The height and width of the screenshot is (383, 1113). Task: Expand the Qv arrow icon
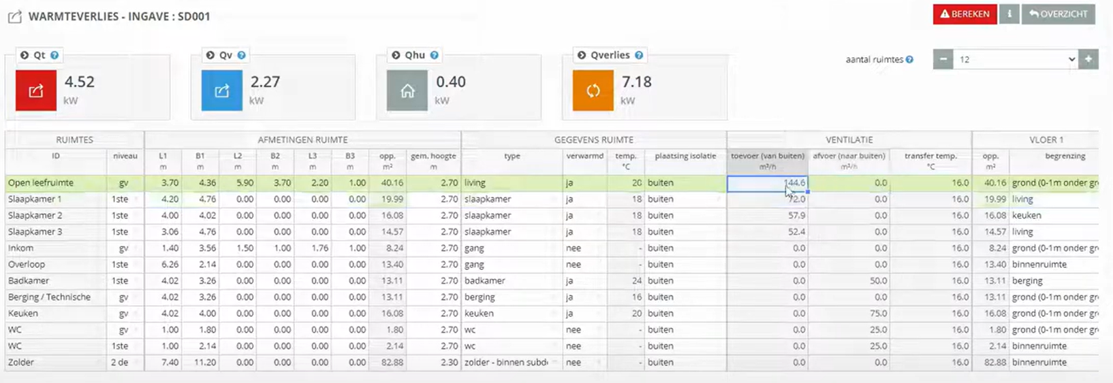point(210,55)
